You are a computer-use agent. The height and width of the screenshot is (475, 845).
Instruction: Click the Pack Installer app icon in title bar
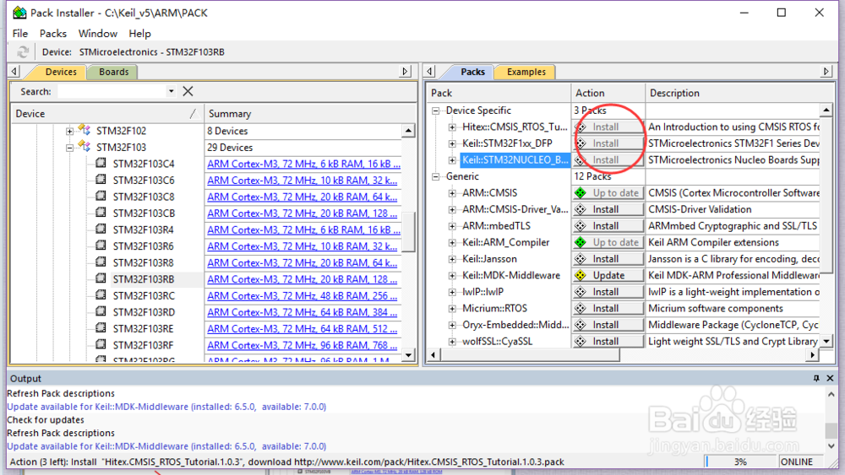pos(20,13)
